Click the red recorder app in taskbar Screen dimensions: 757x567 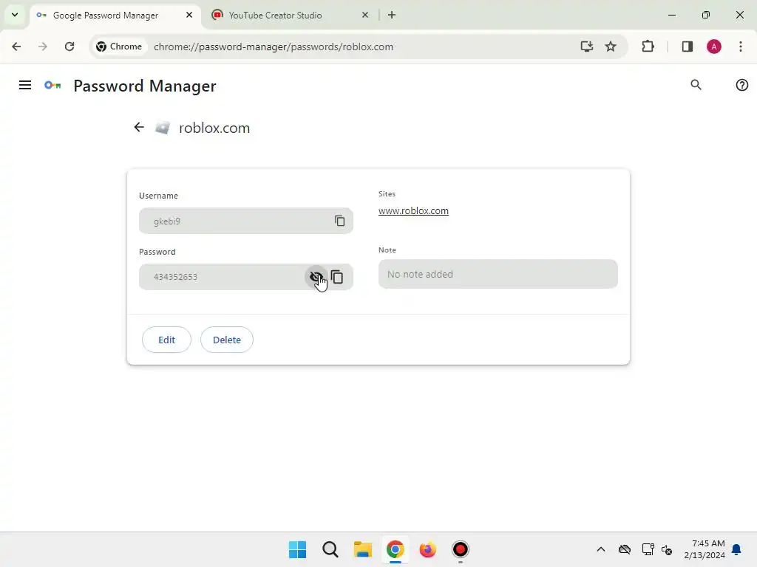coord(460,549)
